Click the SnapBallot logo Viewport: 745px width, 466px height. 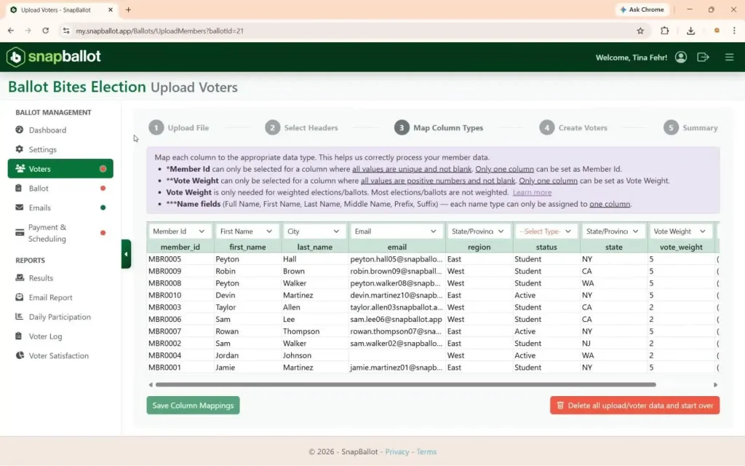[54, 57]
